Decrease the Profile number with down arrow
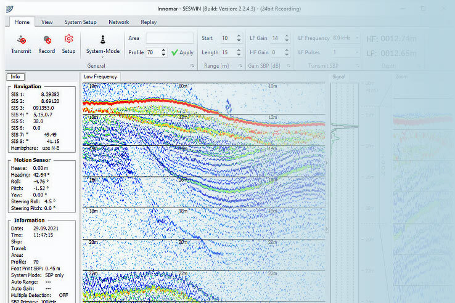This screenshot has width=455, height=303. [x=164, y=55]
